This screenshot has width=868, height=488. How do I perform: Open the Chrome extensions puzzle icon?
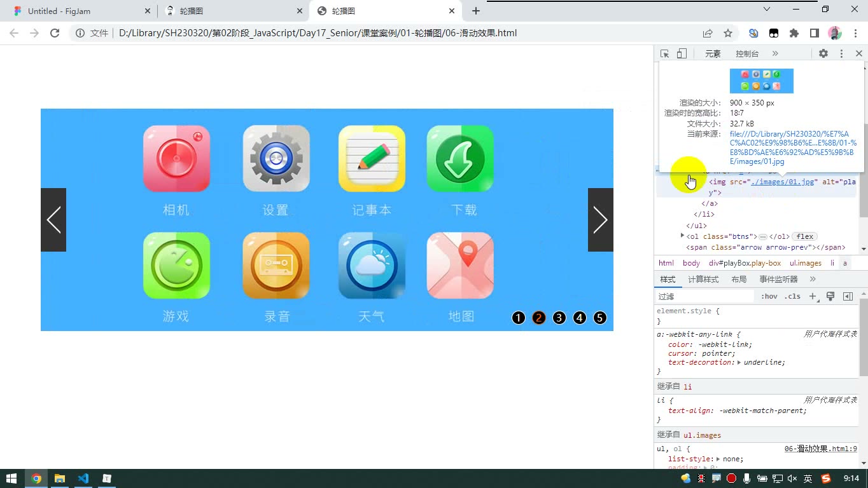pos(794,33)
